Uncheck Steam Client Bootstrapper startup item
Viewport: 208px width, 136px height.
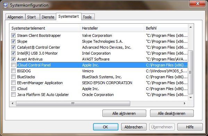[x=13, y=35]
